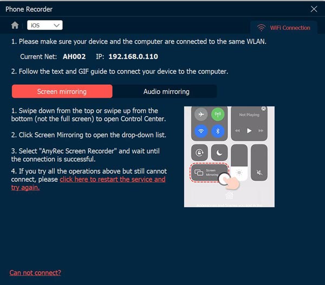
Task: Open the Can not connect? help link
Action: (x=35, y=273)
